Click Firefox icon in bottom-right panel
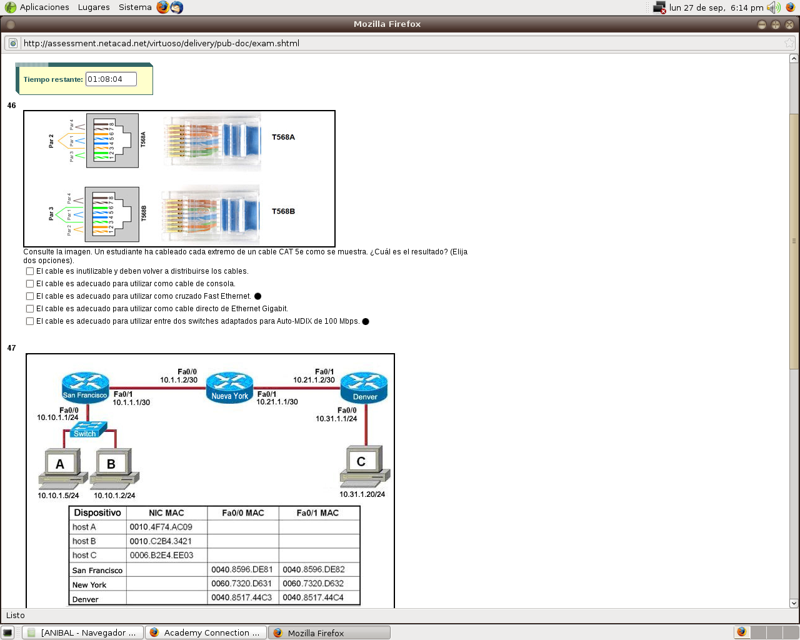Viewport: 800px width, 640px height. pyautogui.click(x=741, y=632)
